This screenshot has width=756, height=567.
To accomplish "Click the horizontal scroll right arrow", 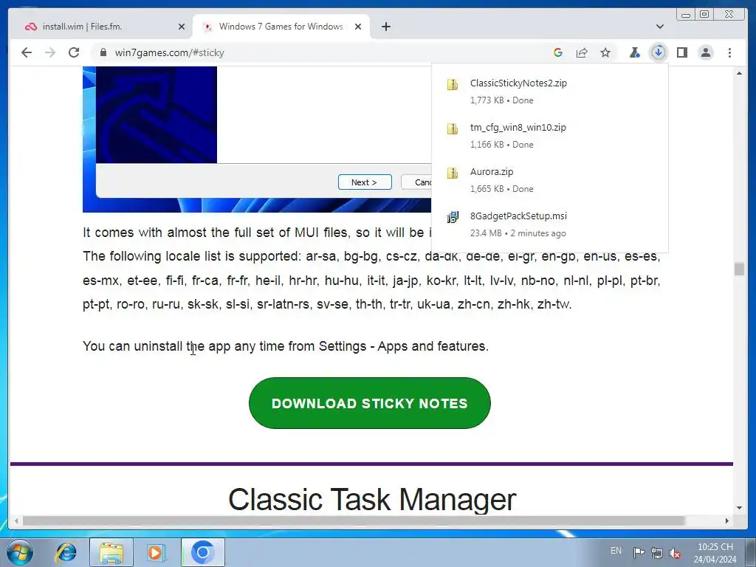I will [x=727, y=520].
